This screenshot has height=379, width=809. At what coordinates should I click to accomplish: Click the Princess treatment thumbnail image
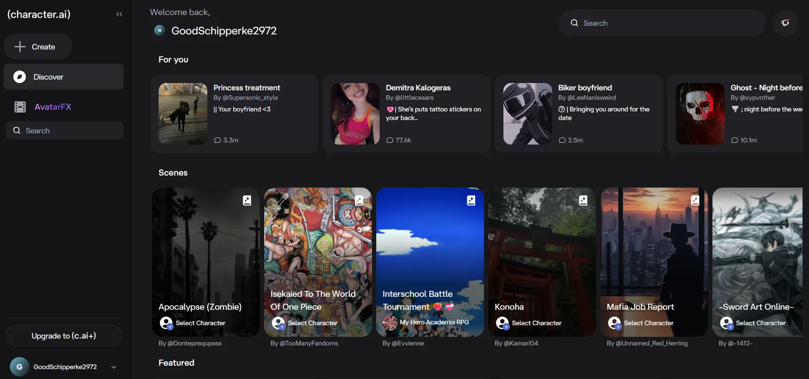[x=183, y=114]
